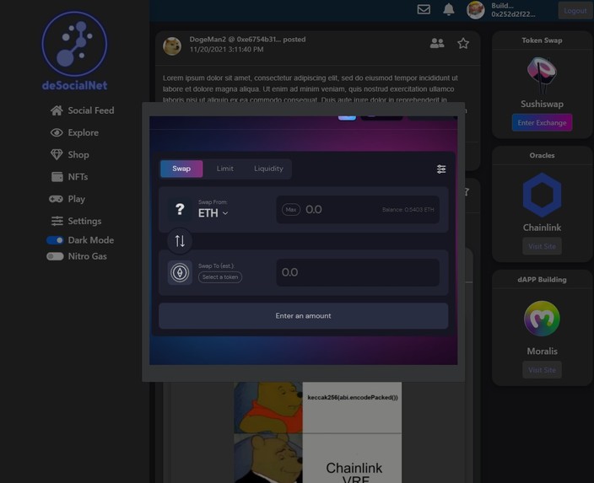This screenshot has height=483, width=594.
Task: Click the followers icon on DogeMan2's post
Action: [437, 43]
